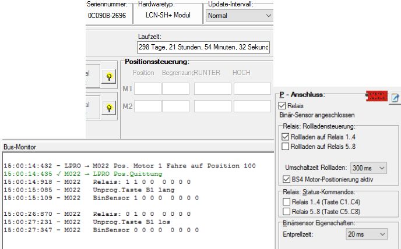Click the M1 RUNTER input field
The height and width of the screenshot is (249, 401).
click(212, 89)
